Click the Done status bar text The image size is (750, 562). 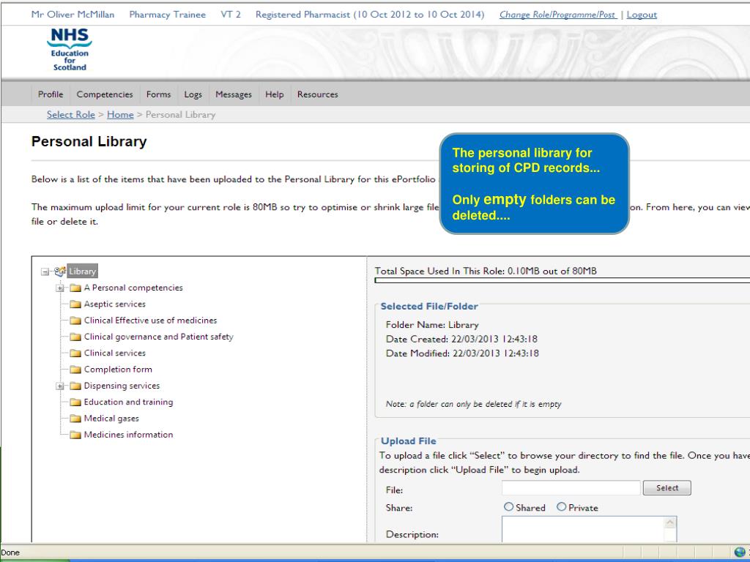click(10, 552)
